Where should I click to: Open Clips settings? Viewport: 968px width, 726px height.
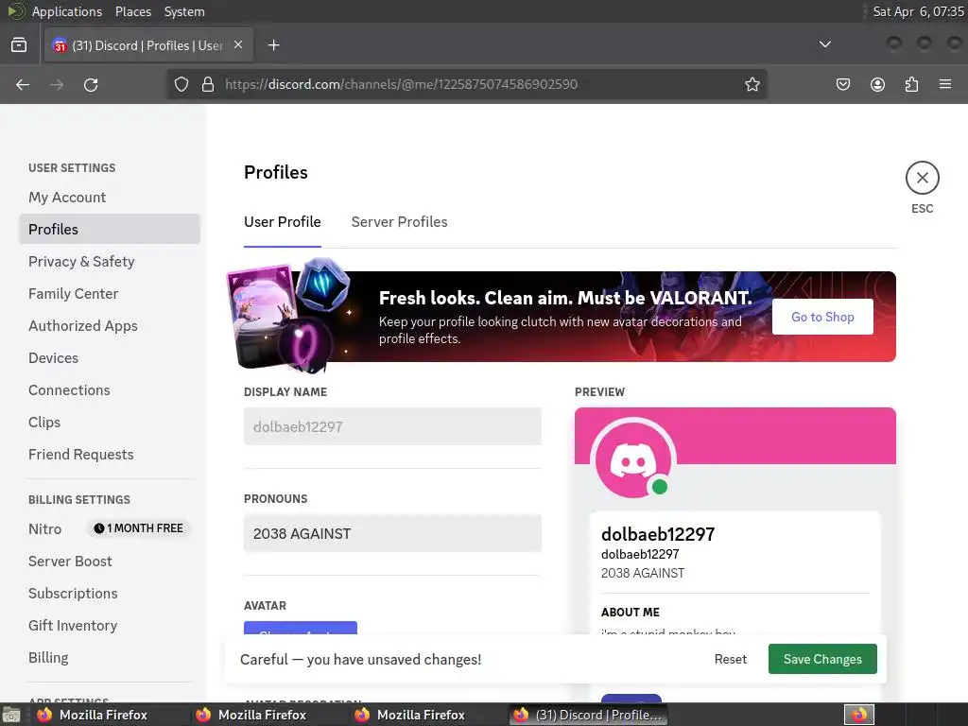point(110,422)
